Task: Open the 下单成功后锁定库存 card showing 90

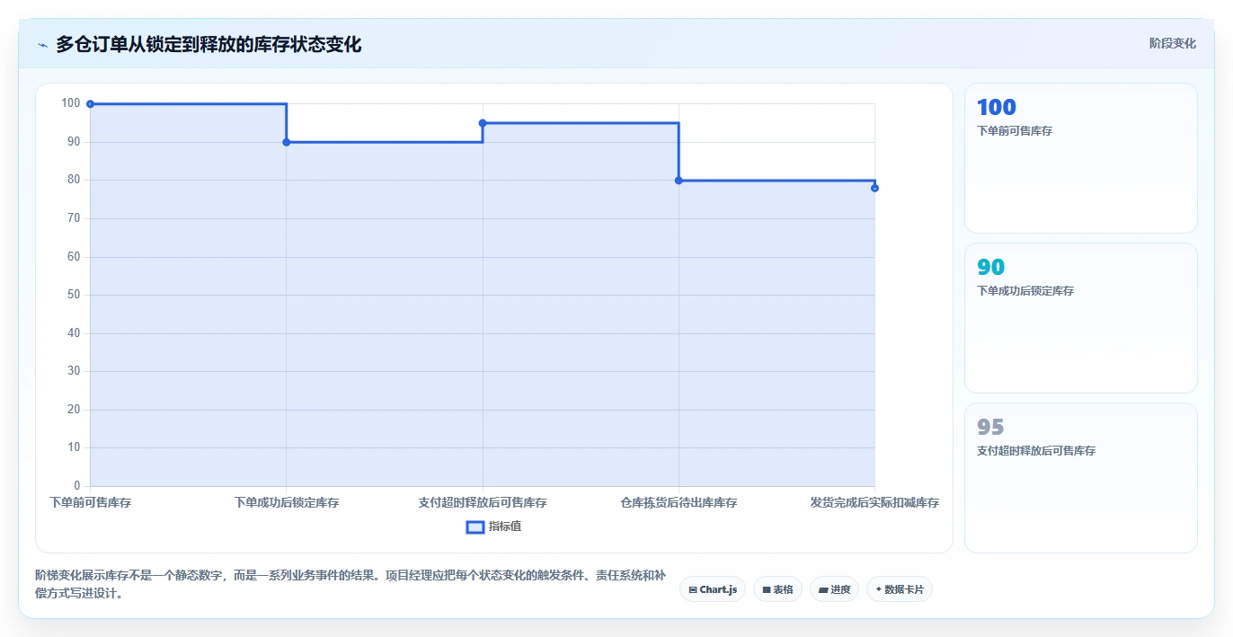Action: [1080, 318]
